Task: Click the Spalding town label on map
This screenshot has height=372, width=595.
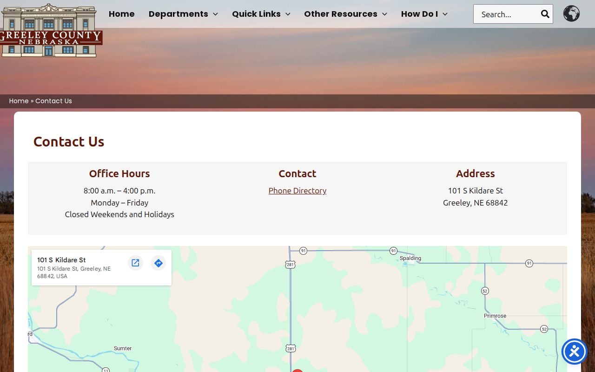Action: click(410, 258)
